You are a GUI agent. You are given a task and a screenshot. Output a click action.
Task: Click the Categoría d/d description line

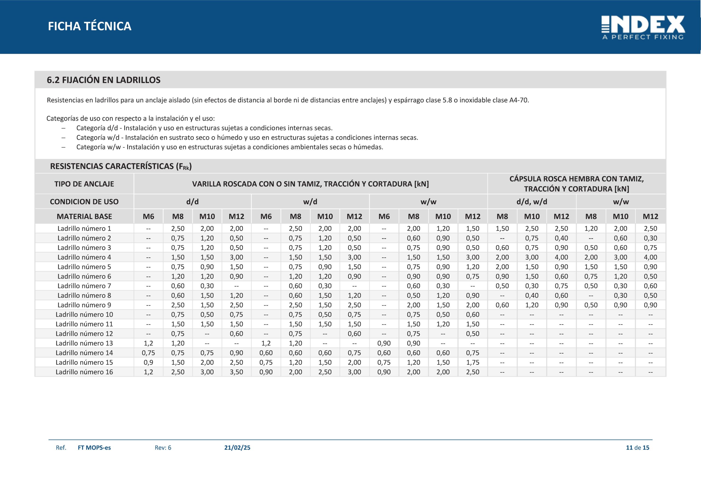pyautogui.click(x=204, y=128)
